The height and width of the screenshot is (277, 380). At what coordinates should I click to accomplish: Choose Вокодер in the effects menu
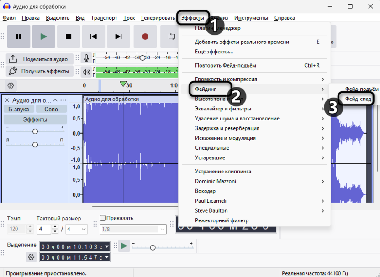[205, 191]
